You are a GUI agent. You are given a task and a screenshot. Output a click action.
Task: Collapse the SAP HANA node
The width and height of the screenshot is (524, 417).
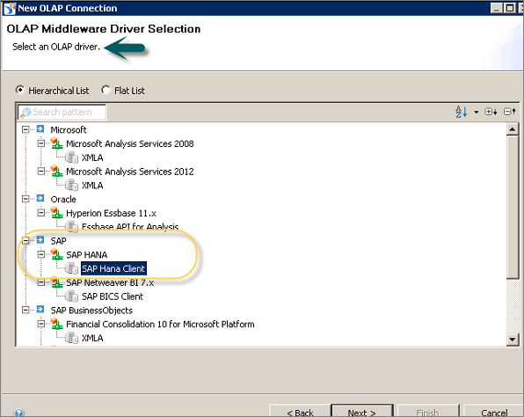pyautogui.click(x=41, y=254)
